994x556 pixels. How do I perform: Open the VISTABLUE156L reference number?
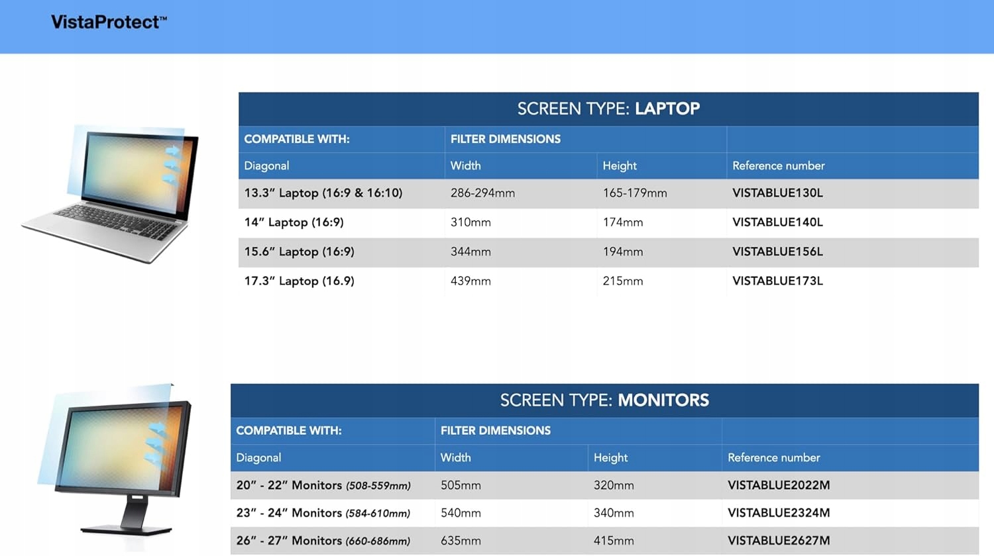click(x=777, y=252)
